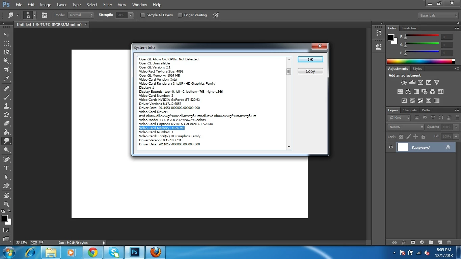This screenshot has width=461, height=259.
Task: Select the Magic Wand tool
Action: pos(6,61)
